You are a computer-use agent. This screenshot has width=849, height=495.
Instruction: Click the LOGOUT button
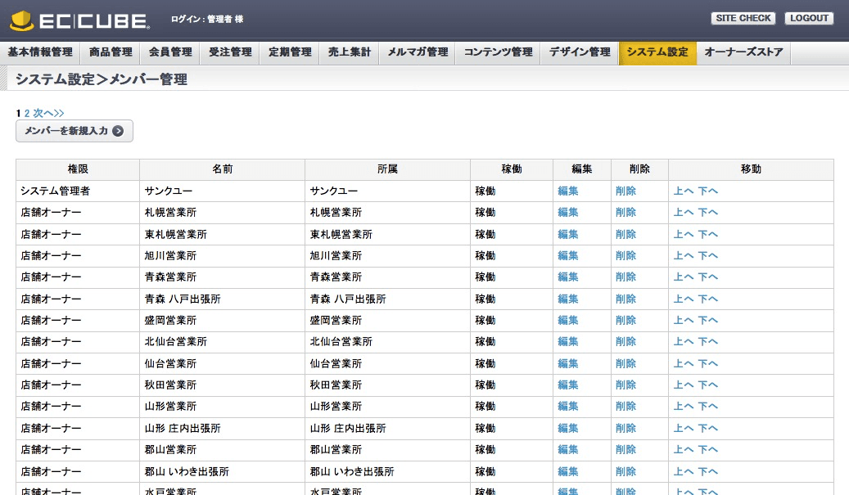808,18
